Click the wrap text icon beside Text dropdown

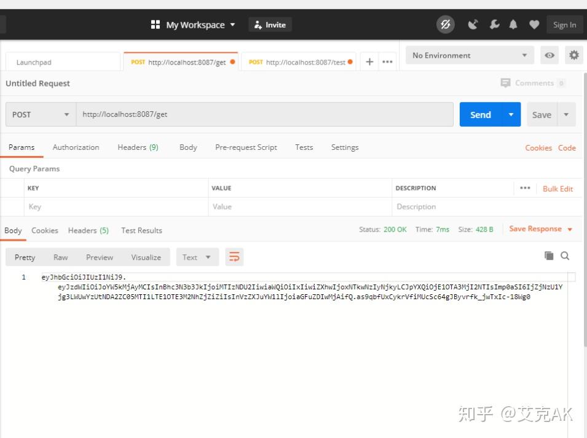coord(234,257)
